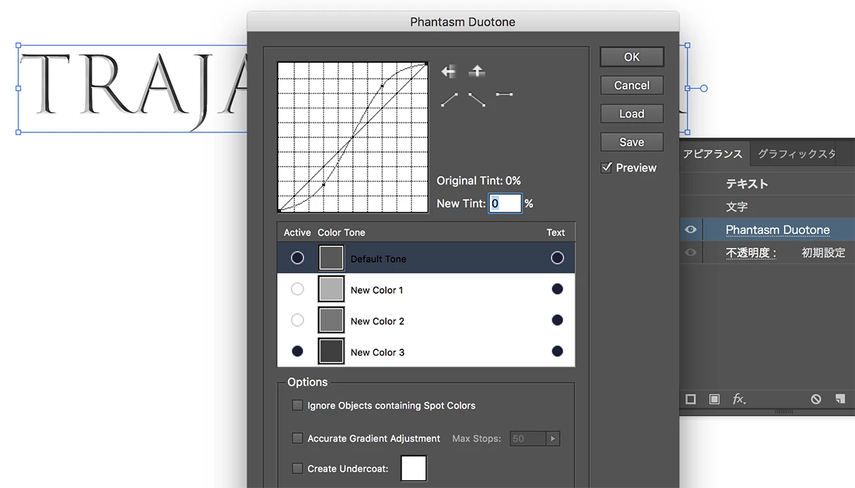Toggle visibility eye of 不透明度 row
Image resolution: width=855 pixels, height=488 pixels.
[691, 252]
